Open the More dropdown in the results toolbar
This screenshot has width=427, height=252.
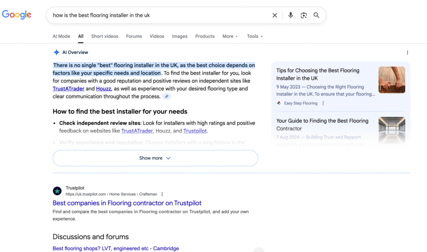(230, 36)
